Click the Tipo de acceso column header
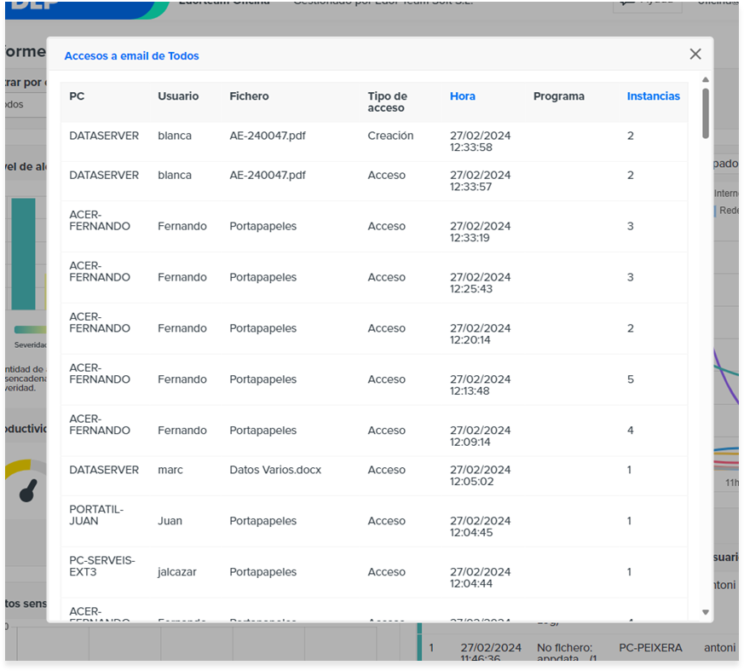This screenshot has height=671, width=744. (x=387, y=102)
